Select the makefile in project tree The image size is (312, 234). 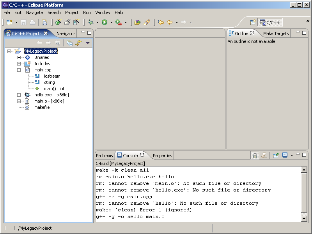[x=42, y=107]
